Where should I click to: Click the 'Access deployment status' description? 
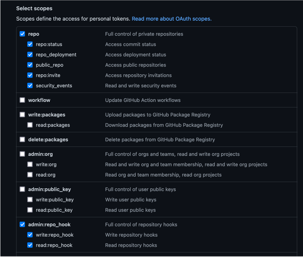click(x=135, y=55)
